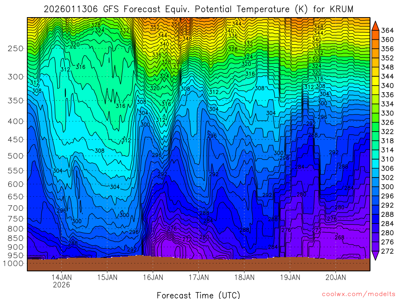Select the 18JAN label on the time axis
The height and width of the screenshot is (299, 399).
click(244, 277)
